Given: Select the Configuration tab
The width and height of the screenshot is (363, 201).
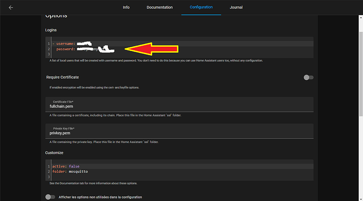Looking at the screenshot, I should pyautogui.click(x=201, y=7).
